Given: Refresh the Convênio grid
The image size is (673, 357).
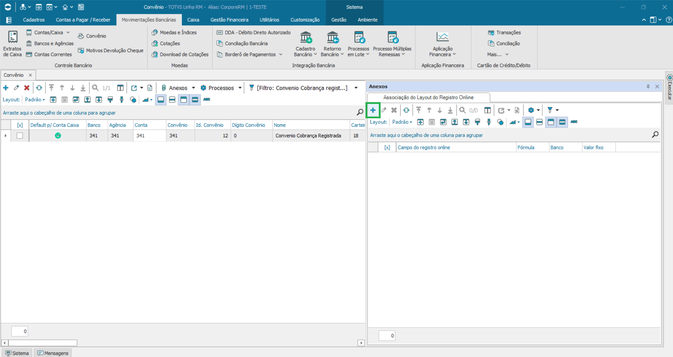Looking at the screenshot, I should click(x=39, y=88).
